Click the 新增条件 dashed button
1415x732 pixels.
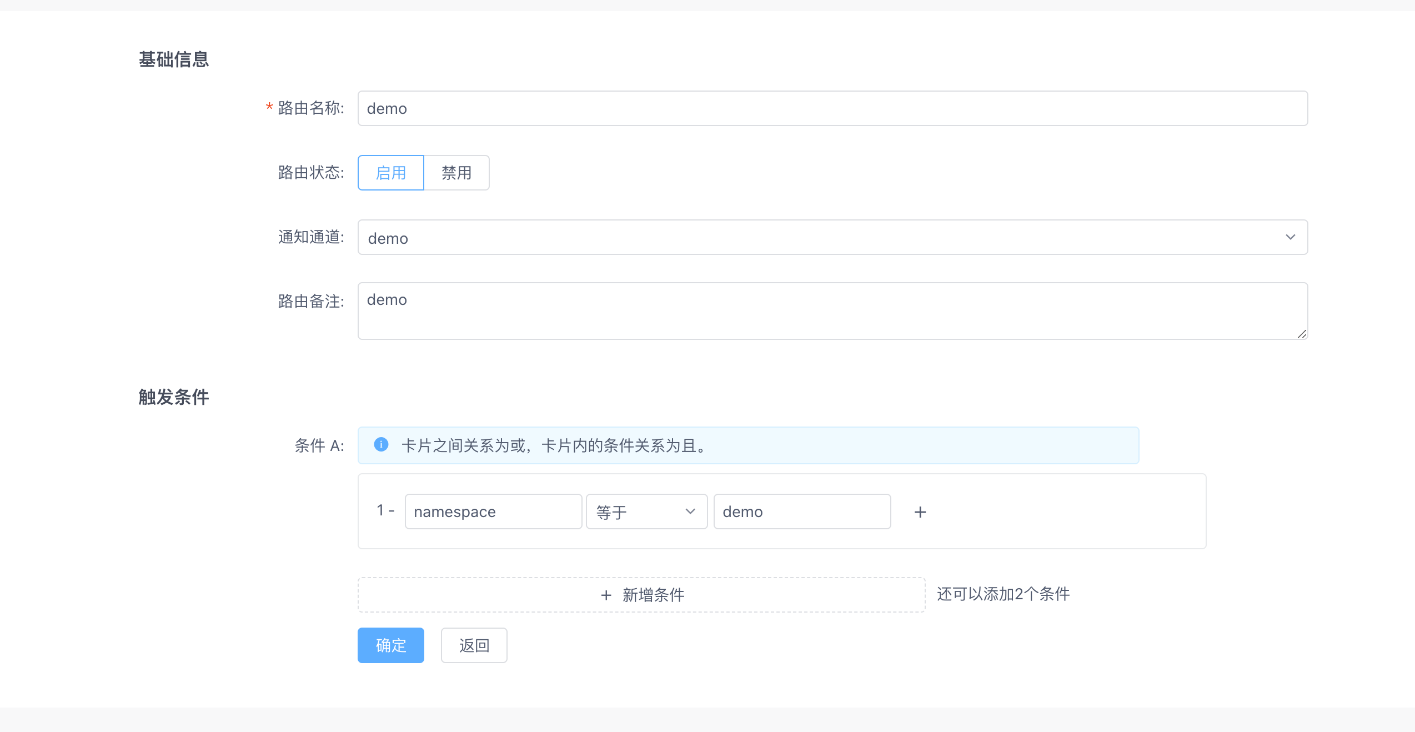641,595
